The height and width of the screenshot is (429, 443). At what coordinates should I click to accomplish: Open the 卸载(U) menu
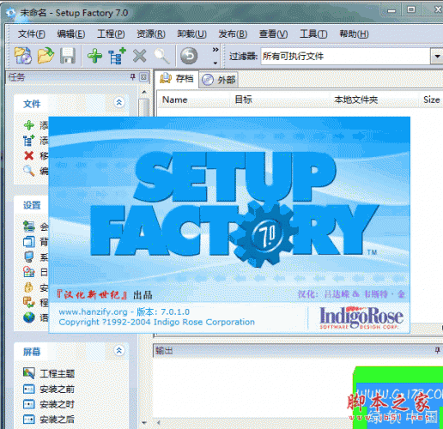191,34
